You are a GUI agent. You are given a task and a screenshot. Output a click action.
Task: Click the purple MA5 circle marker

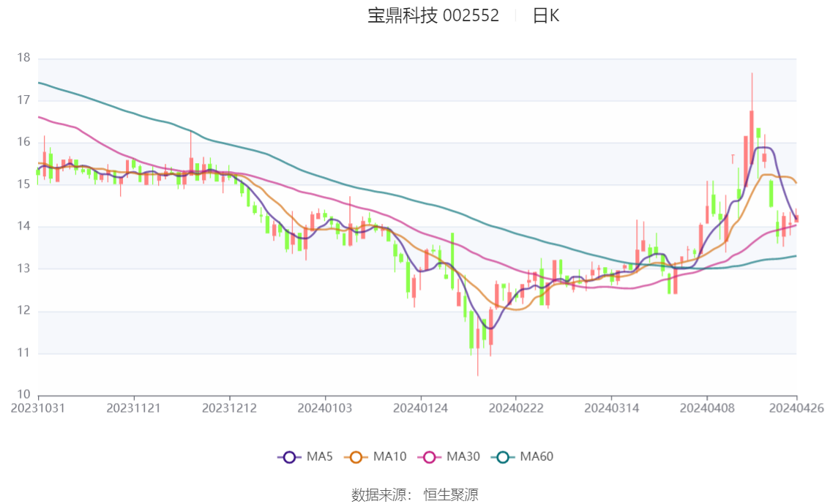[289, 457]
